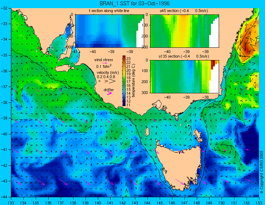The width and height of the screenshot is (265, 205).
Task: Click the magenta drifter marker in the legend
Action: tap(110, 93)
